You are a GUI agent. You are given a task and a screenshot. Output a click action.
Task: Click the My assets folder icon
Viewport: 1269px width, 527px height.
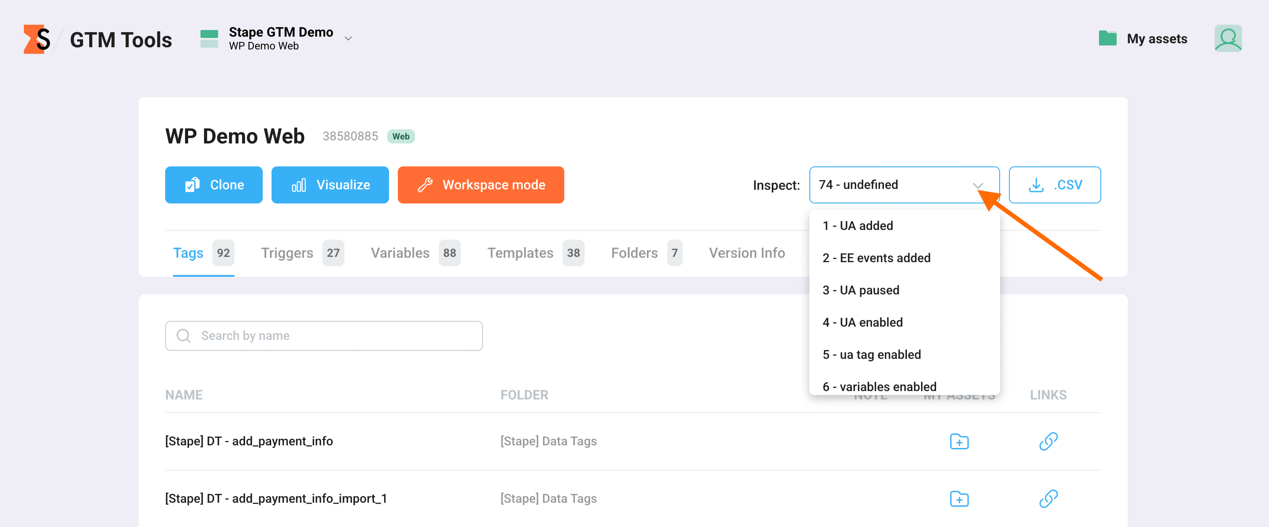1107,38
